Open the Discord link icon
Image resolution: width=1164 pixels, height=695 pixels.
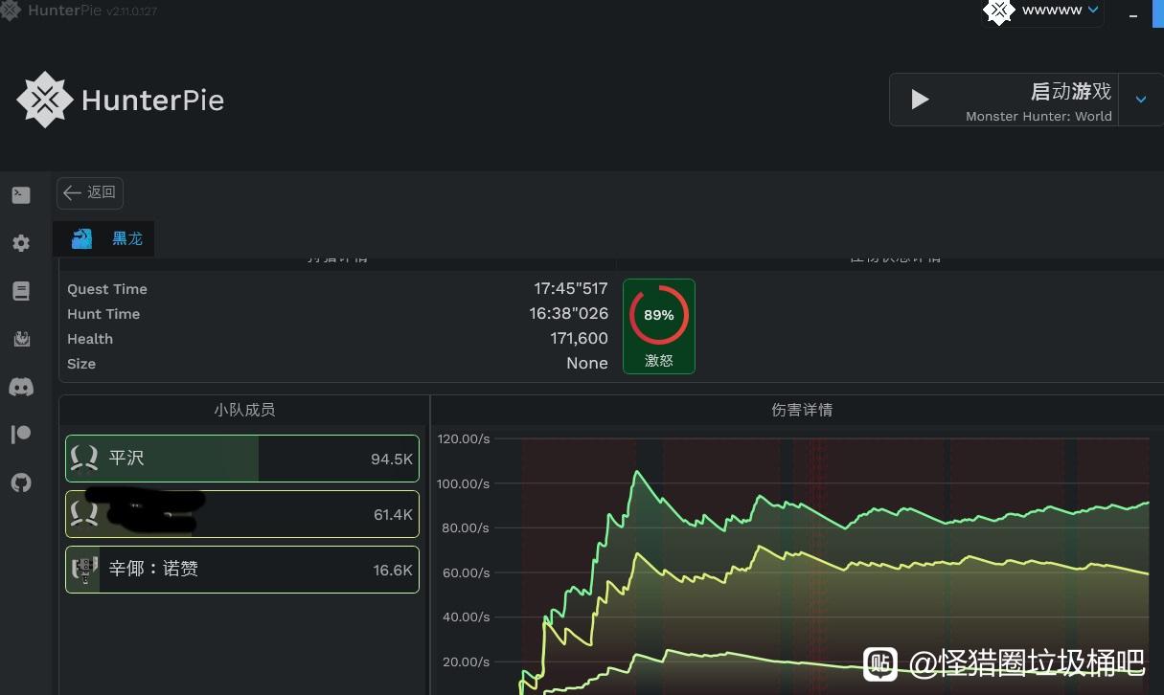tap(21, 387)
